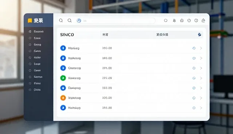Open the third sidebar menu item
Image resolution: width=233 pixels, height=134 pixels.
pyautogui.click(x=35, y=44)
